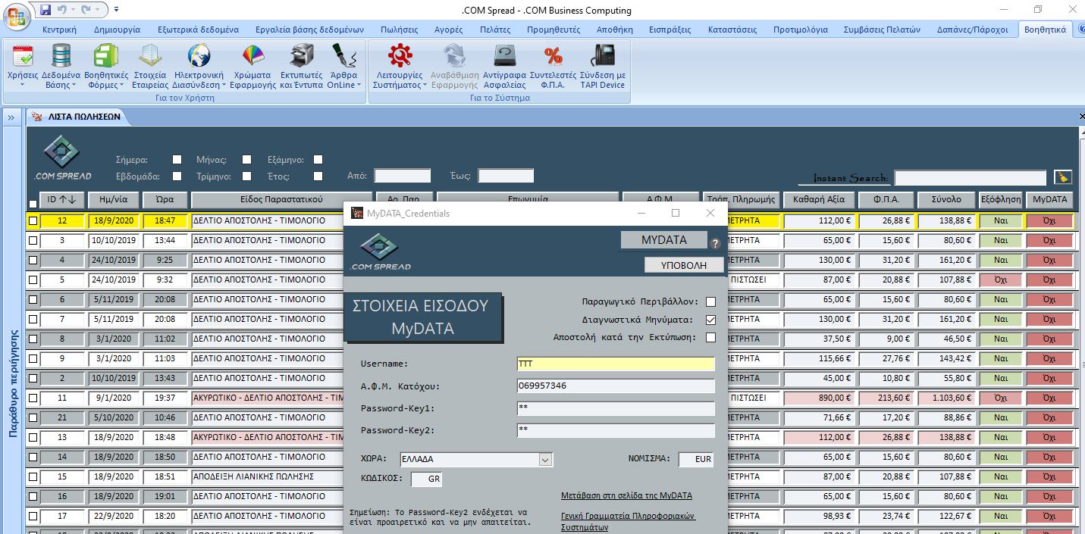The height and width of the screenshot is (534, 1085).
Task: Open Χρώματα Εφαρμογής color fan icon
Action: (x=252, y=55)
